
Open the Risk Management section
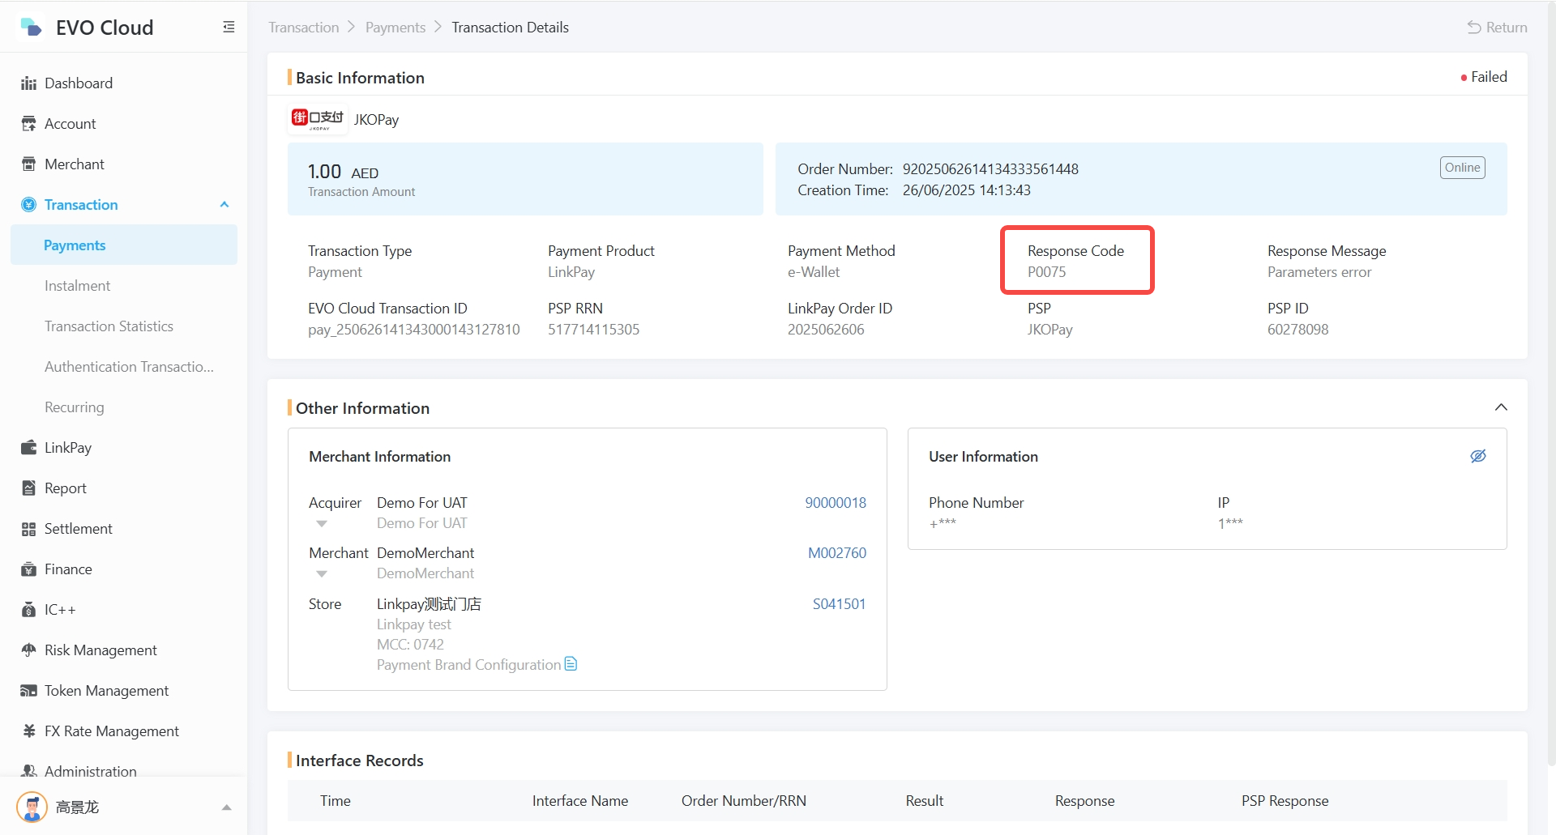(100, 650)
